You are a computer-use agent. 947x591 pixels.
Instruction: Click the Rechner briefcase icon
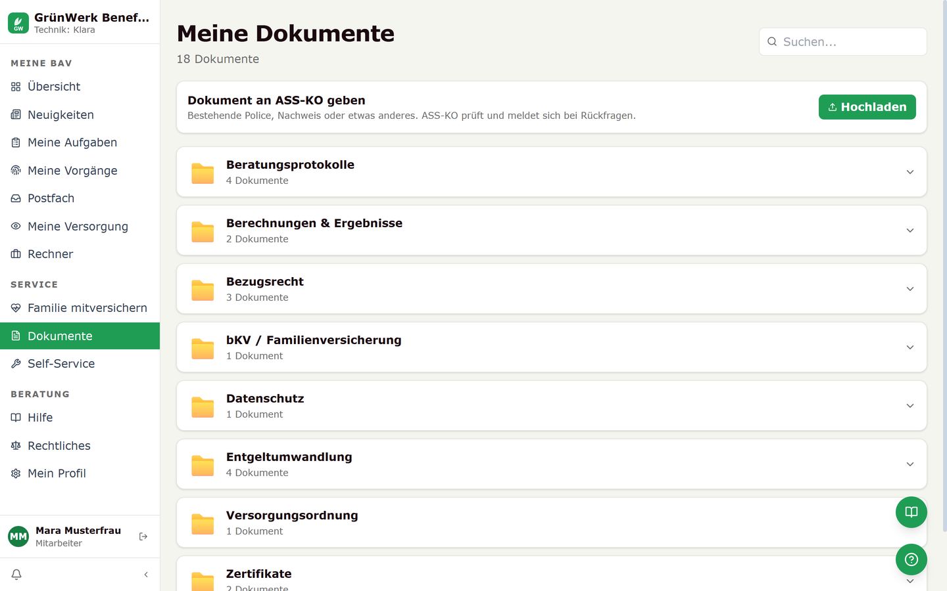(16, 254)
